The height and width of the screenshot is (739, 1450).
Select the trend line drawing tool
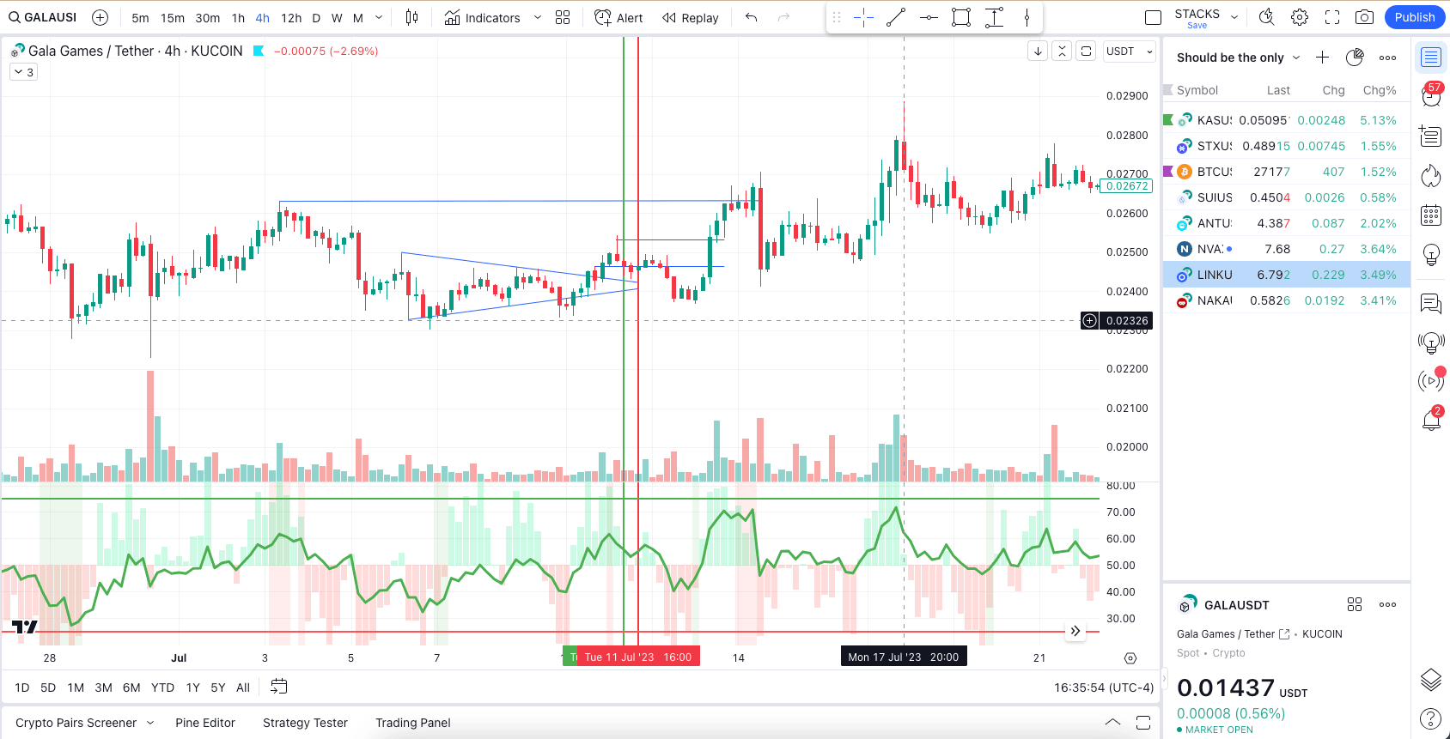pos(896,17)
